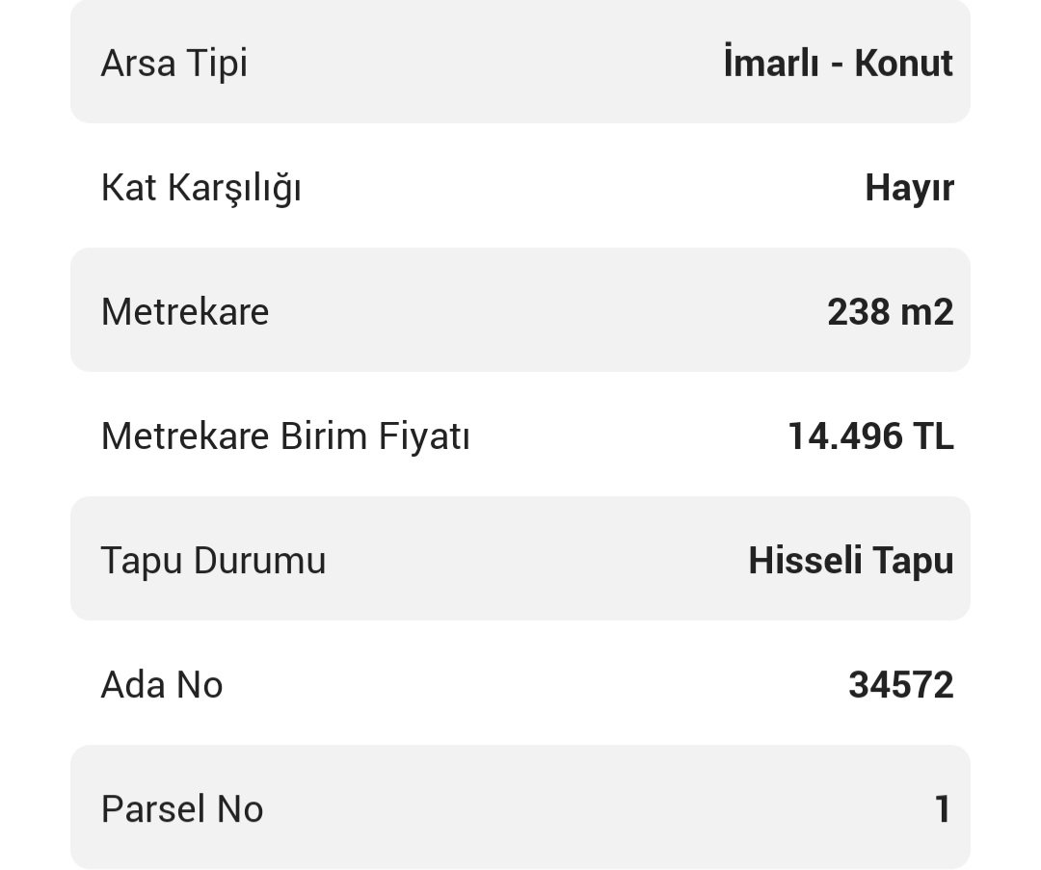
Task: Tap the white Kat Karşılığı row middle
Action: pyautogui.click(x=578, y=187)
